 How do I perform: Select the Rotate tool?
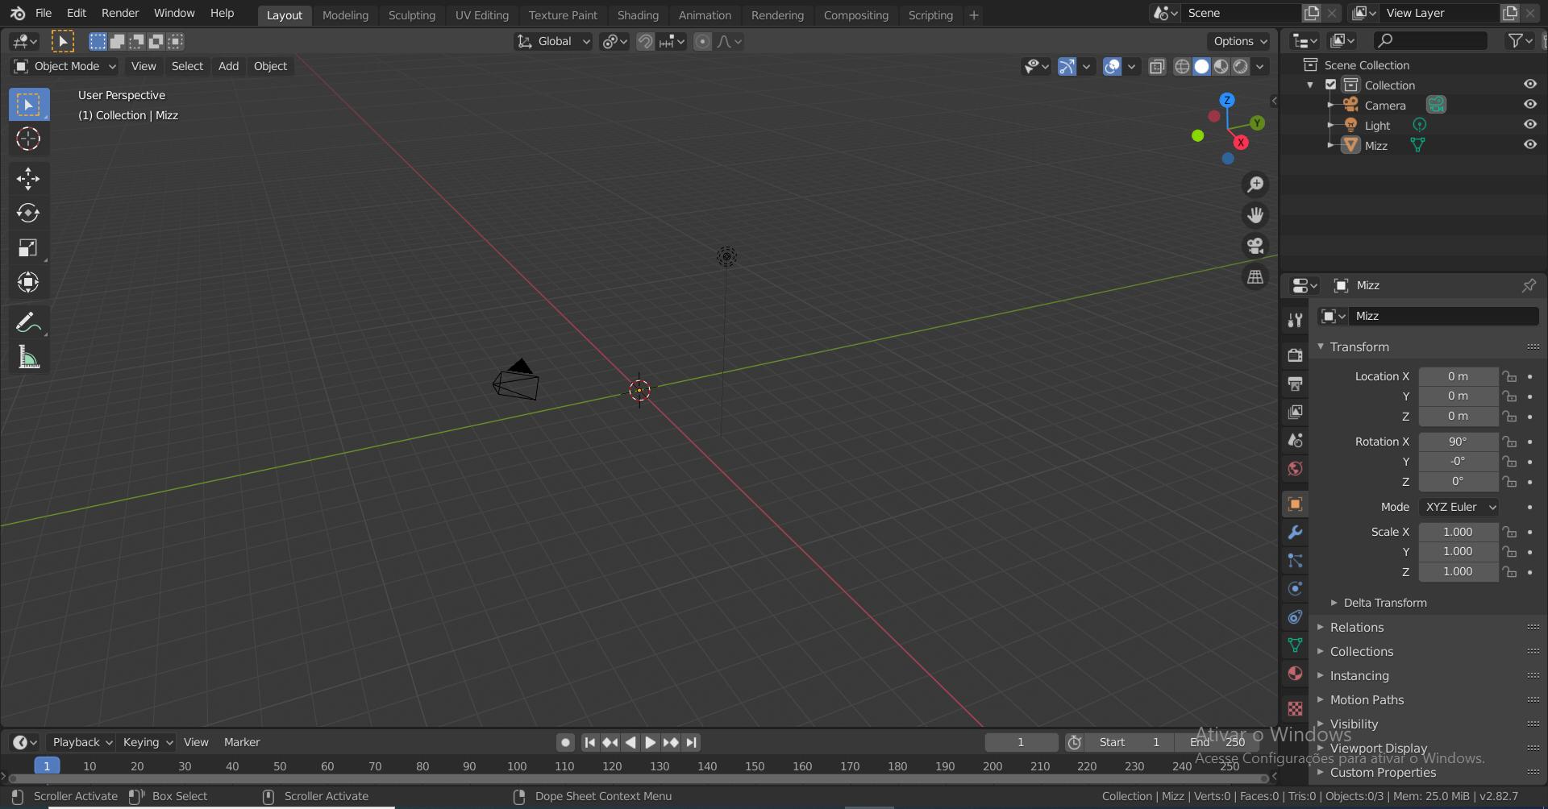click(28, 214)
